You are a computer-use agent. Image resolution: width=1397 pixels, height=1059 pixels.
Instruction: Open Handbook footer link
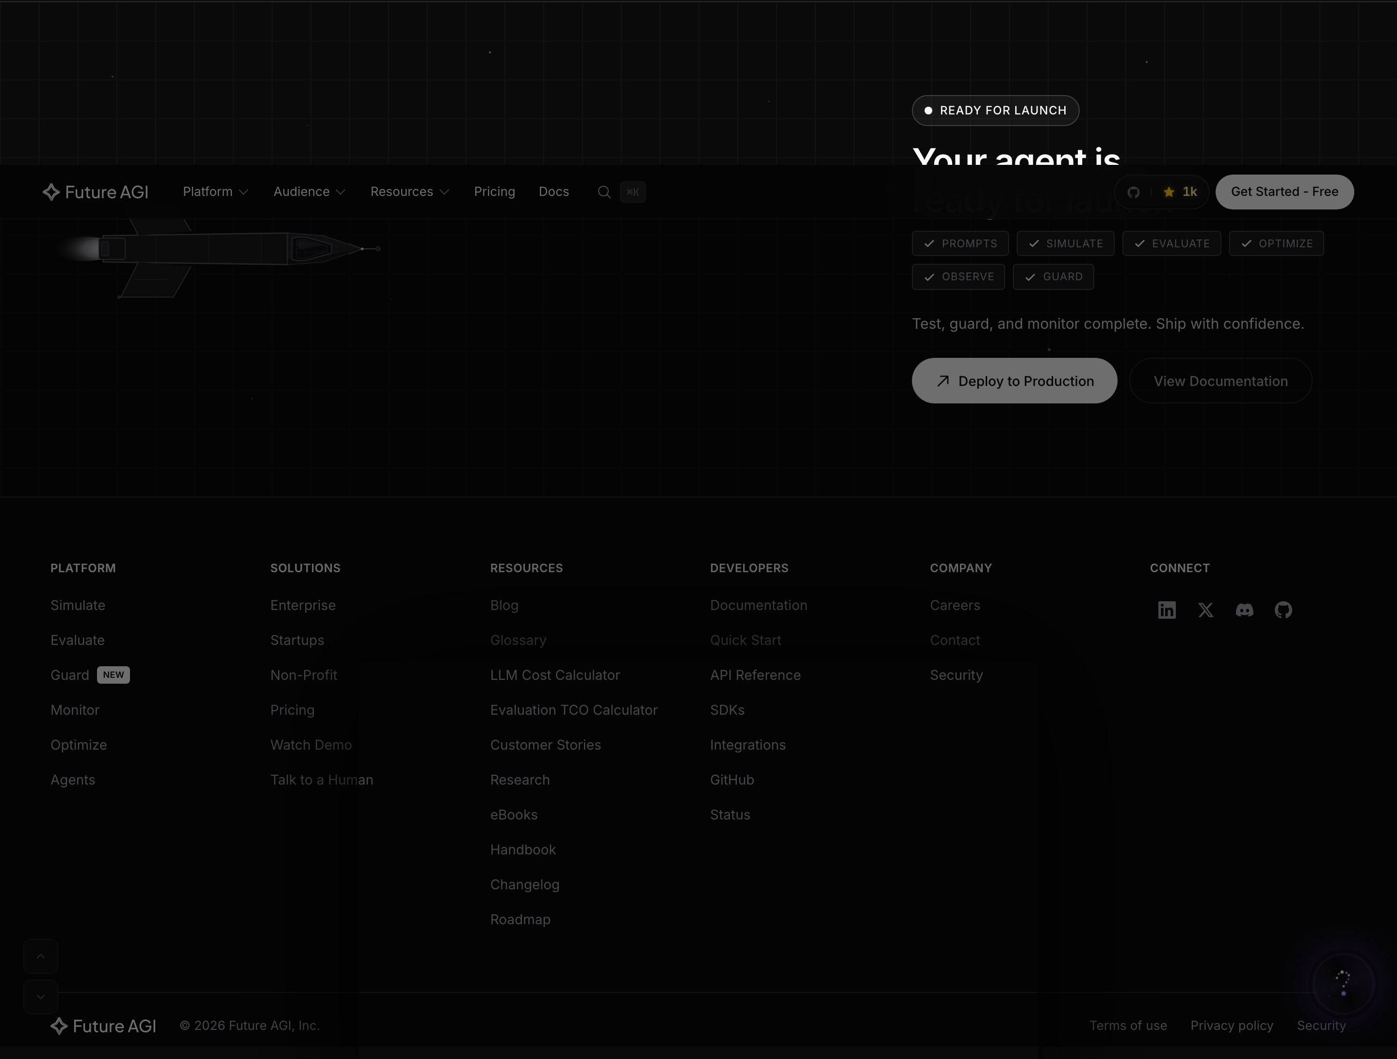click(523, 850)
